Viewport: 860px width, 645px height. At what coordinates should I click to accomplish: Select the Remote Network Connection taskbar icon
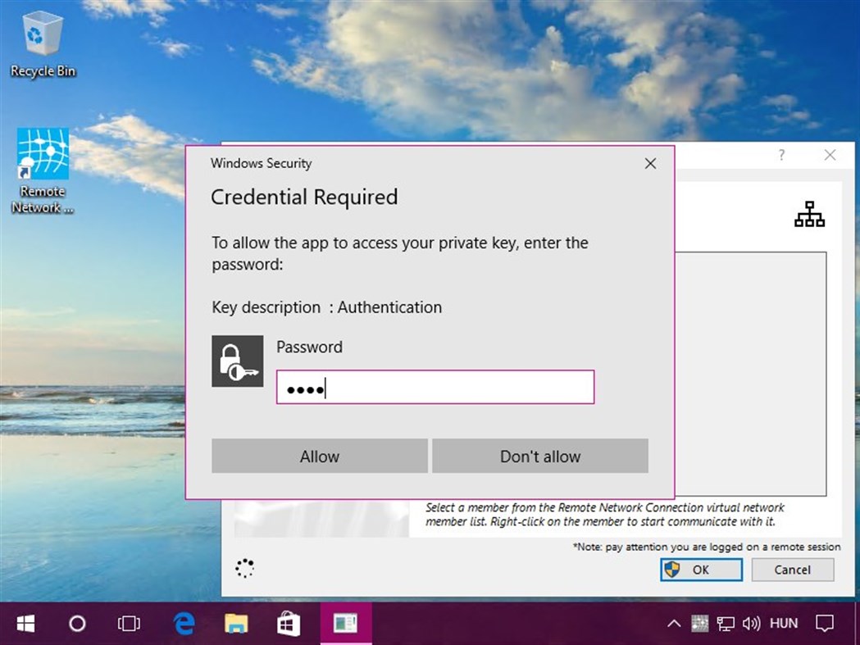point(345,623)
